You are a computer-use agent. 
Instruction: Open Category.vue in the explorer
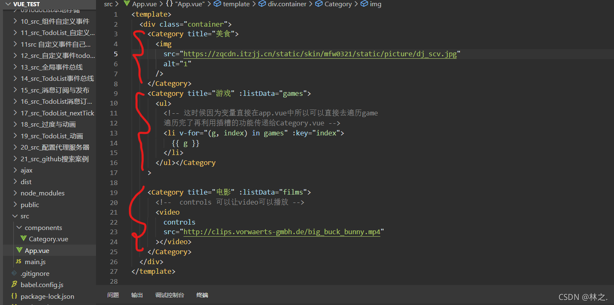click(49, 239)
